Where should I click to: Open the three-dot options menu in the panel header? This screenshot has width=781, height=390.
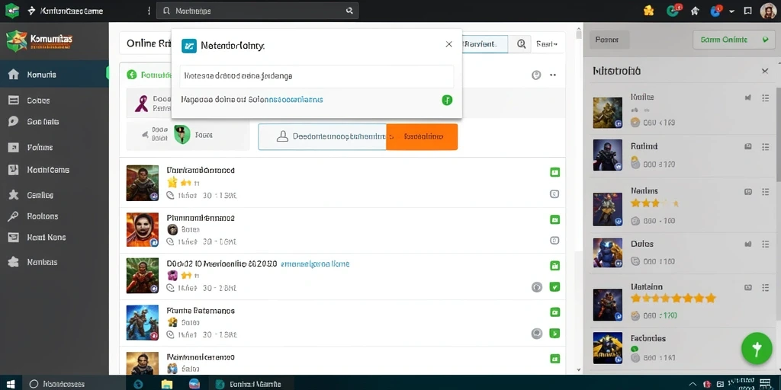tap(553, 75)
